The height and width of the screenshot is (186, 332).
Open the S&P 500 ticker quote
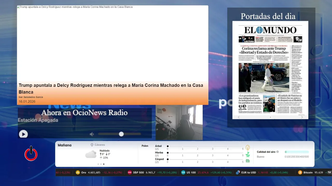152,172
